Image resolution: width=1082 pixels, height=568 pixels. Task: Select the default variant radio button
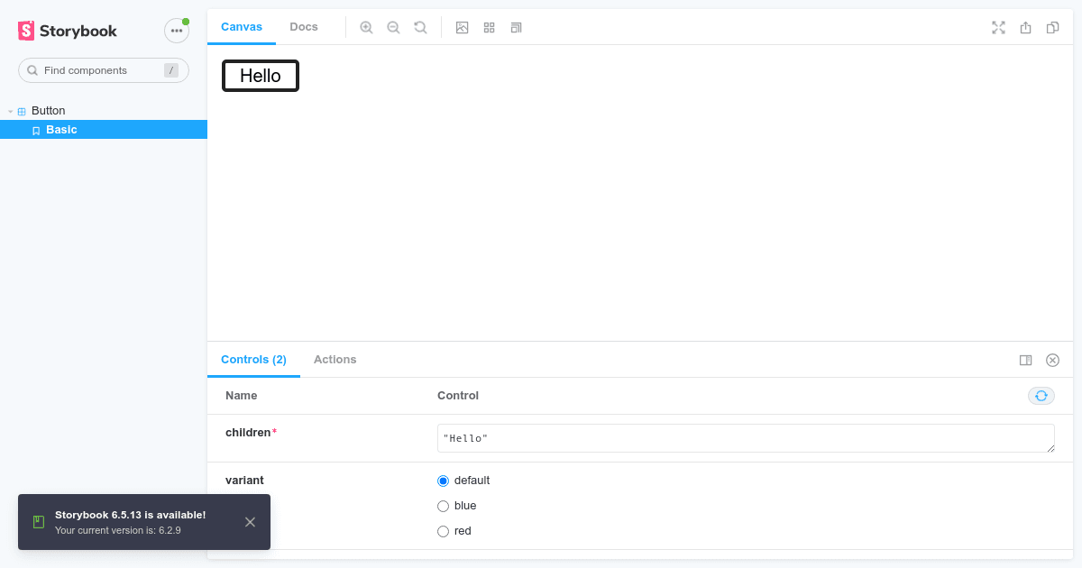pos(443,481)
